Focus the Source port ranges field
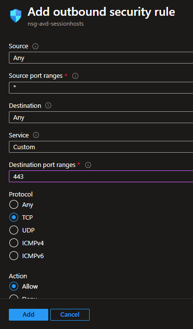Screen dimensions: 193x329 [101, 88]
